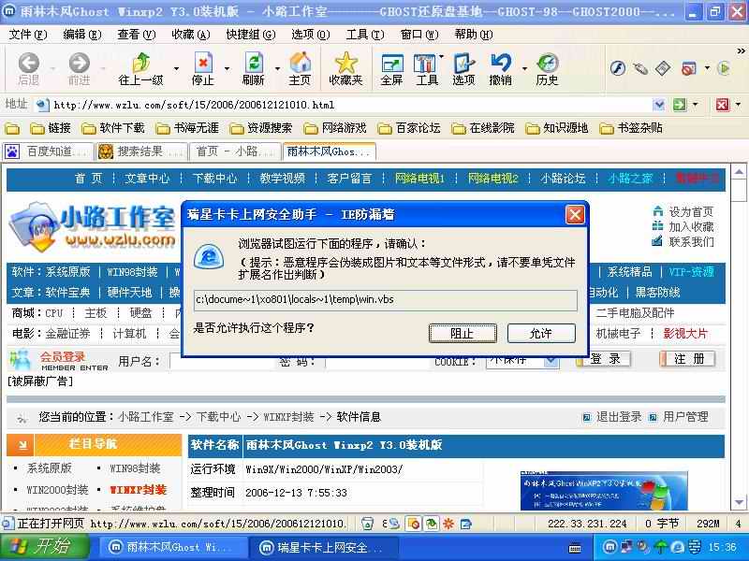Switch to 瑞星卡卡上网安全 taskbar item
The image size is (749, 561).
323,547
